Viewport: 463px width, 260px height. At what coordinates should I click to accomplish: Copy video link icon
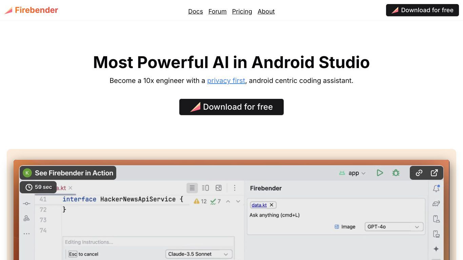[419, 173]
